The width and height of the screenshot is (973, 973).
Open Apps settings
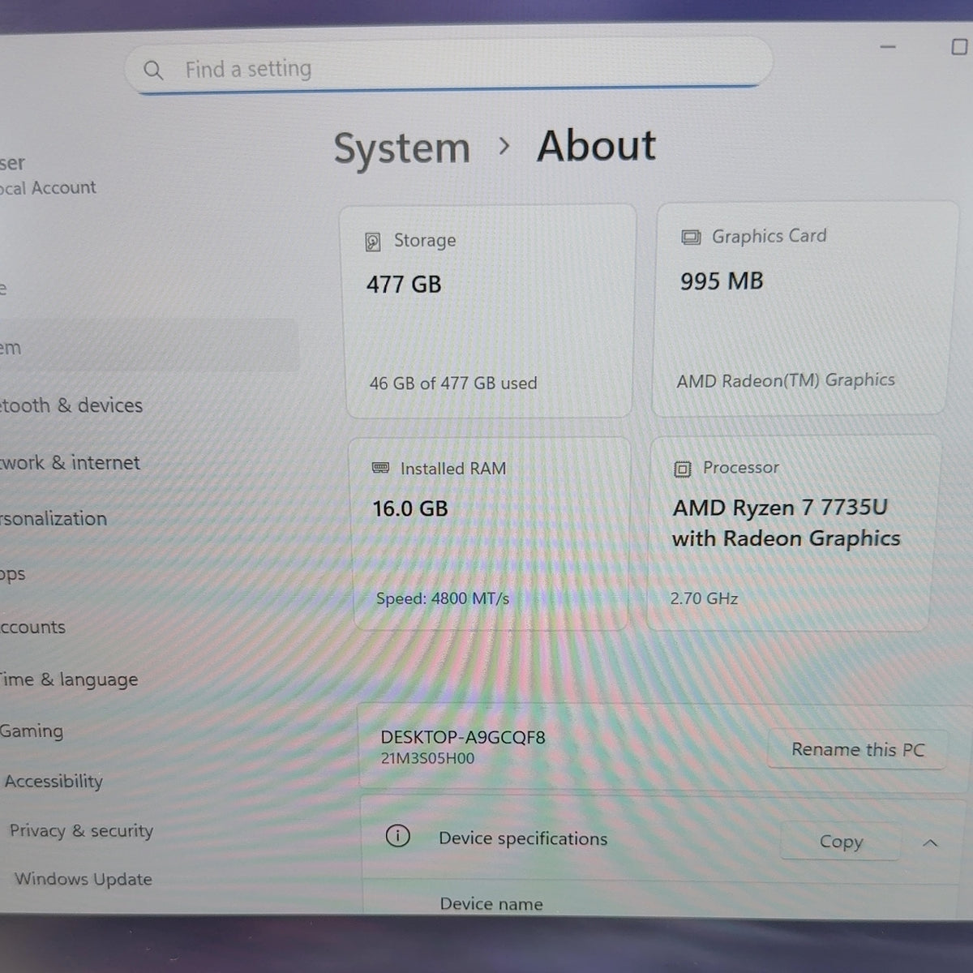pyautogui.click(x=13, y=575)
